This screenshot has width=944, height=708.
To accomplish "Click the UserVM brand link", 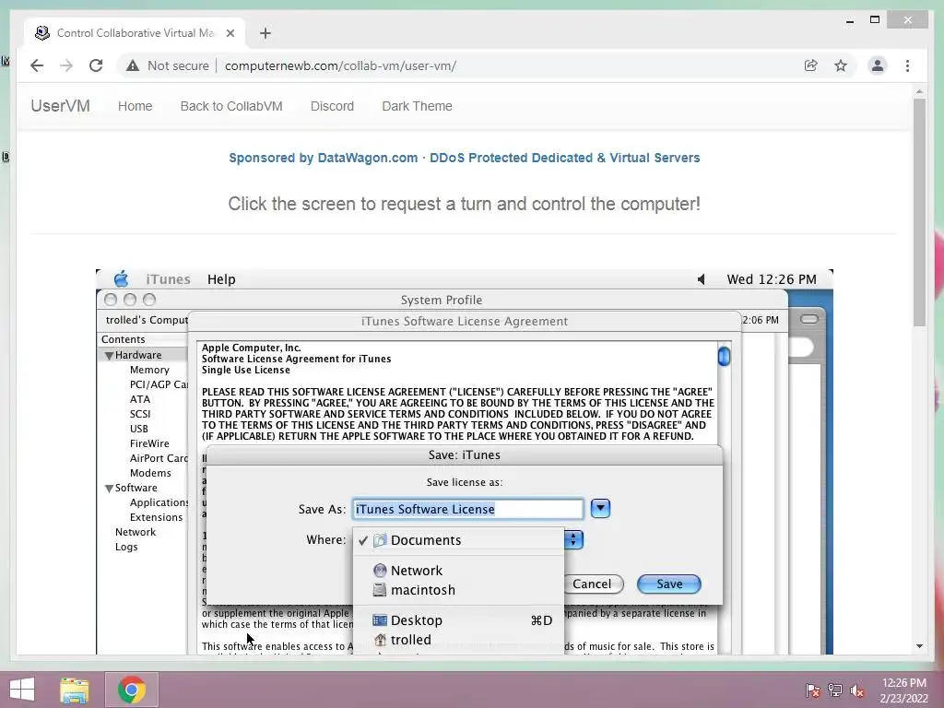I will (60, 106).
